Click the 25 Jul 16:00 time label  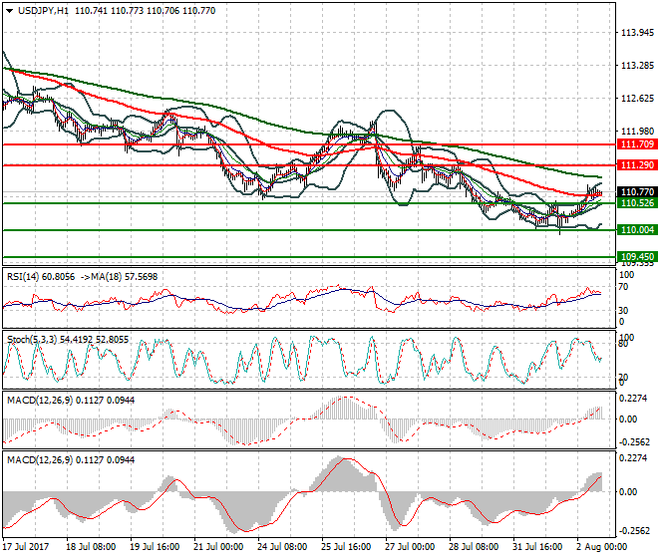(x=346, y=547)
